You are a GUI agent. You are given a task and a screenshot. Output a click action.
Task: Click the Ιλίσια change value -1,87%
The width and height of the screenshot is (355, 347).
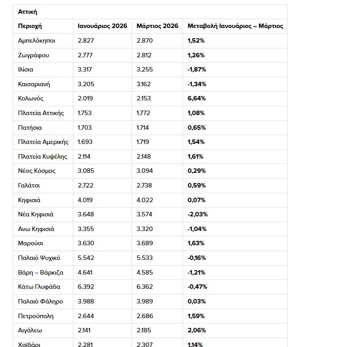(197, 69)
